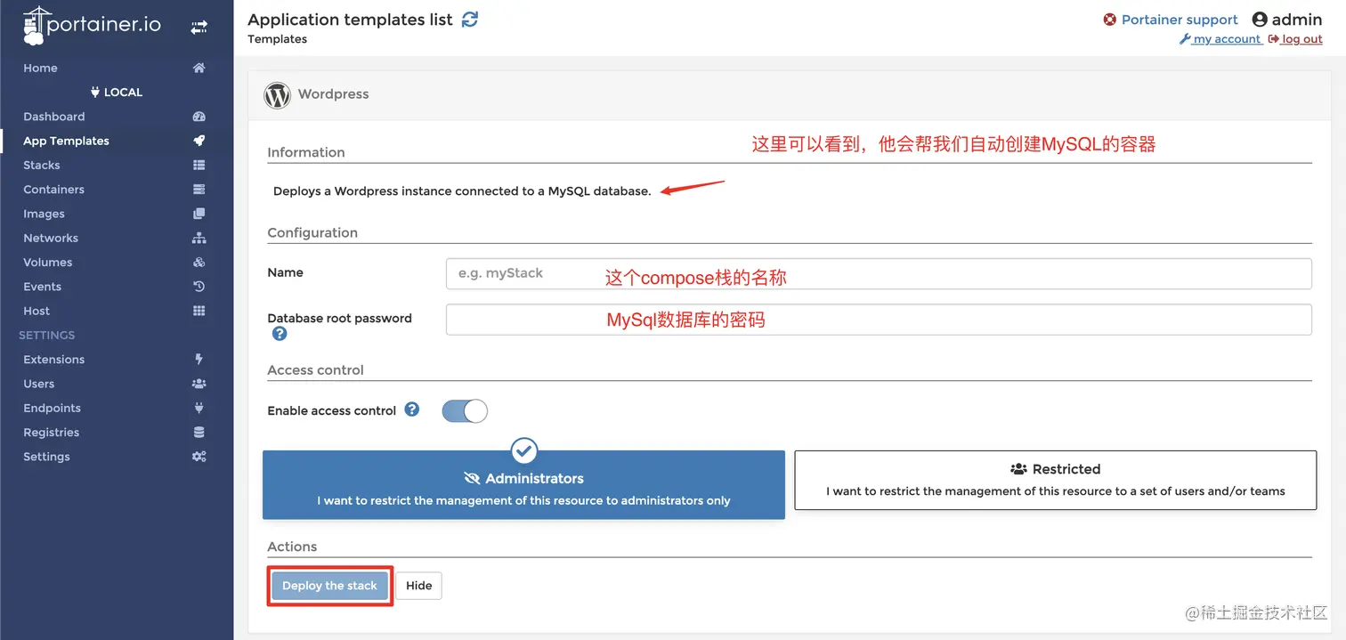
Task: Click the Registries database icon
Action: [x=199, y=433]
